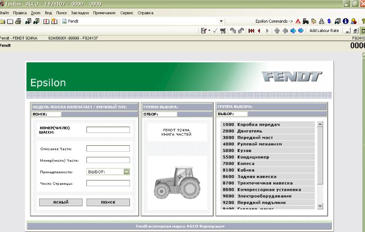Expand the notes checklist dropdown arrow

209,31
